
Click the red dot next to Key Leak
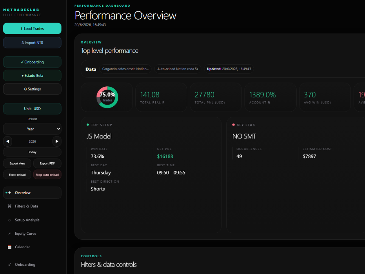tap(233, 125)
